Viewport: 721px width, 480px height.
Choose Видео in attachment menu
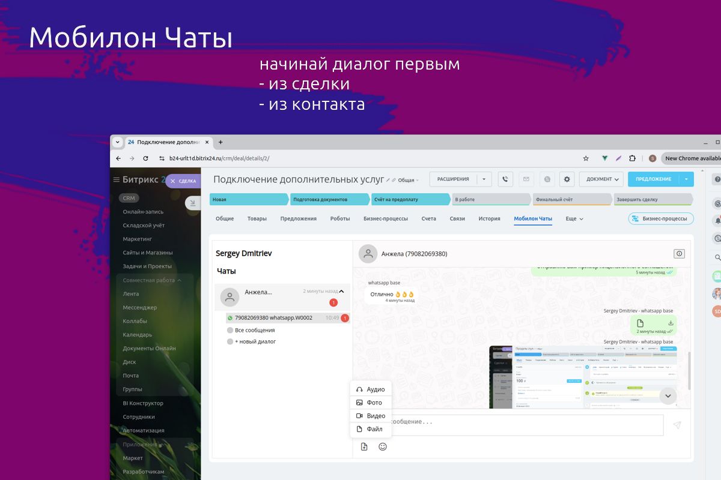pos(371,416)
